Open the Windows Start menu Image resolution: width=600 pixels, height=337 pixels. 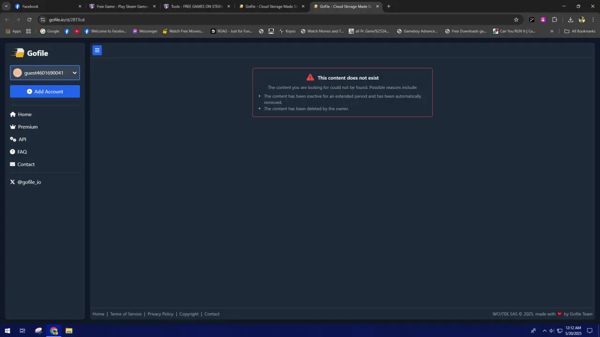pyautogui.click(x=7, y=330)
